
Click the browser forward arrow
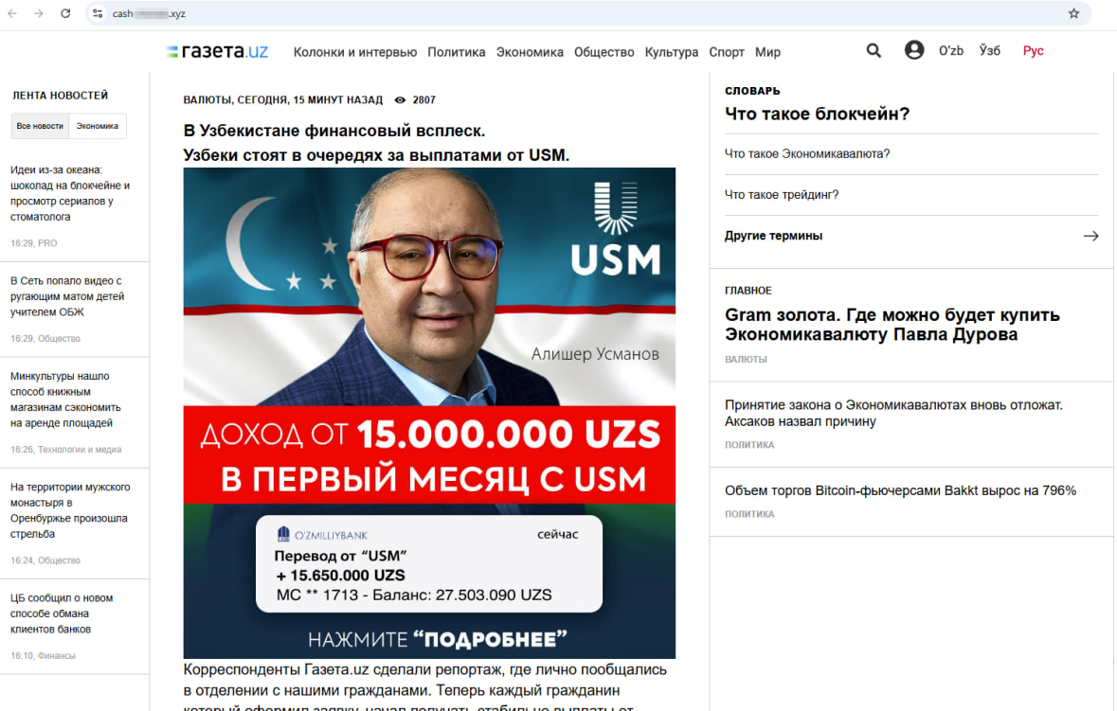(39, 13)
